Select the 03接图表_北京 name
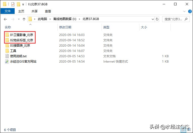Image resolution: width=193 pixels, height=133 pixels. 20,46
